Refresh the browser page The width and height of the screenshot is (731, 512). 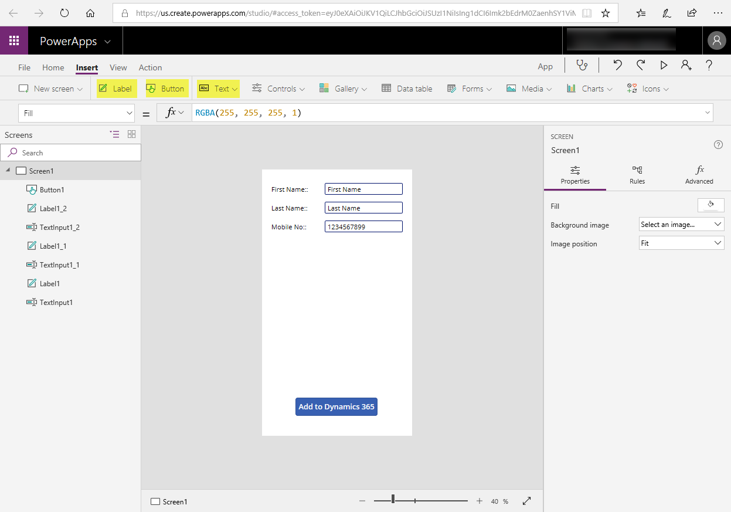tap(64, 13)
